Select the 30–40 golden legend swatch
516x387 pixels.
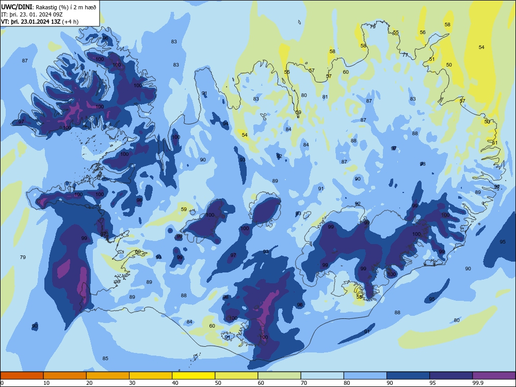(x=151, y=376)
